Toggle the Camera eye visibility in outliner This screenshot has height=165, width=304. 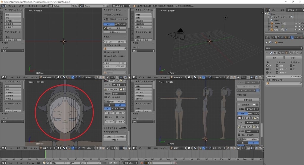click(x=296, y=23)
